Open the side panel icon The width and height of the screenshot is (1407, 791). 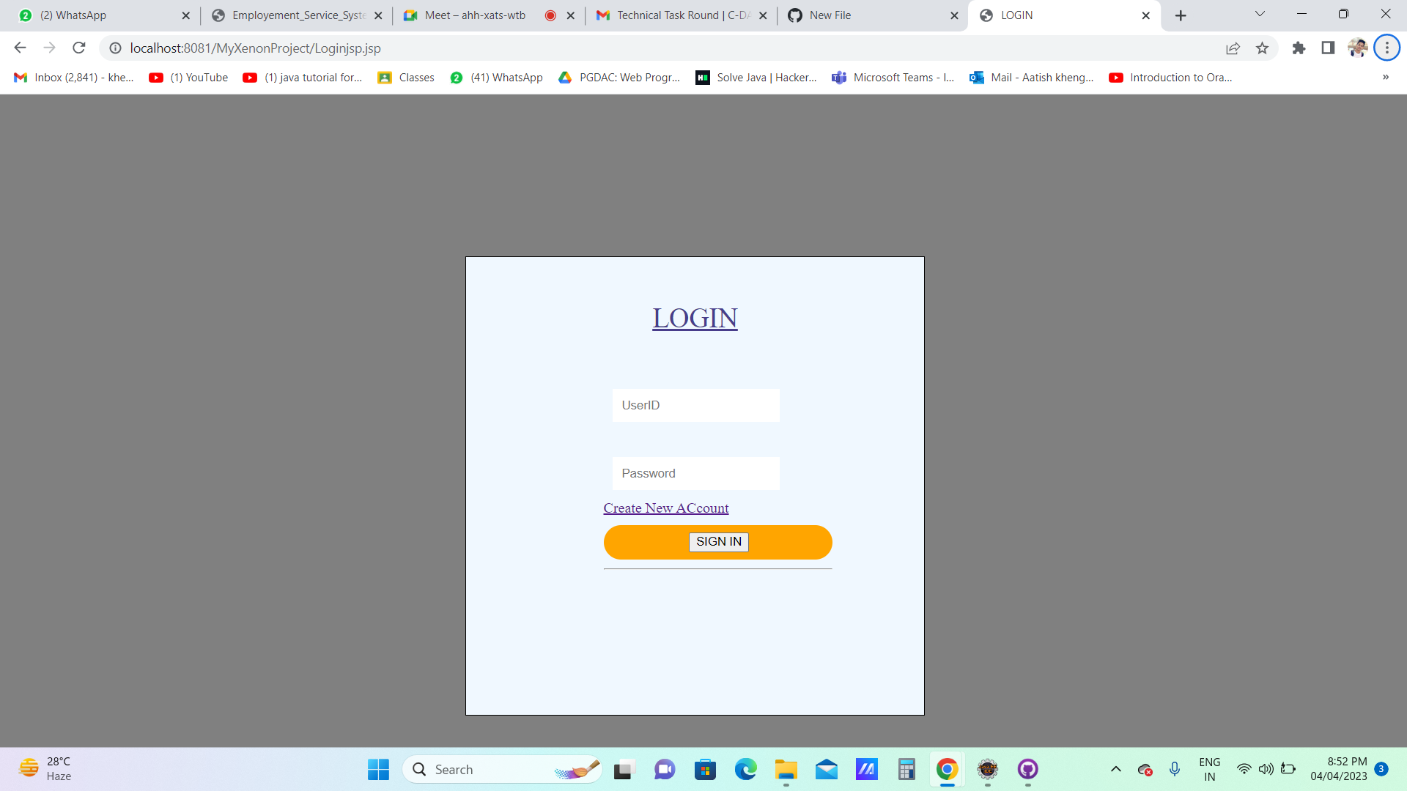(1327, 48)
